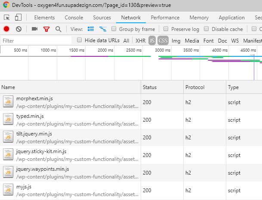Switch to the Console tab

[74, 18]
